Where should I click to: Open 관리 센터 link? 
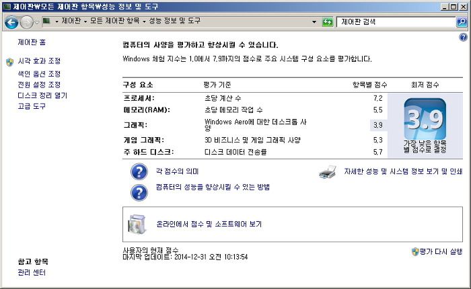(32, 272)
